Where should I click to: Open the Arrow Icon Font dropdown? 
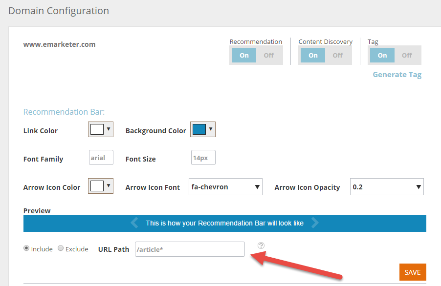tap(225, 187)
